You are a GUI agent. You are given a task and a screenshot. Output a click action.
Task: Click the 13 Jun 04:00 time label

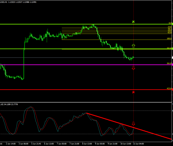138,143
